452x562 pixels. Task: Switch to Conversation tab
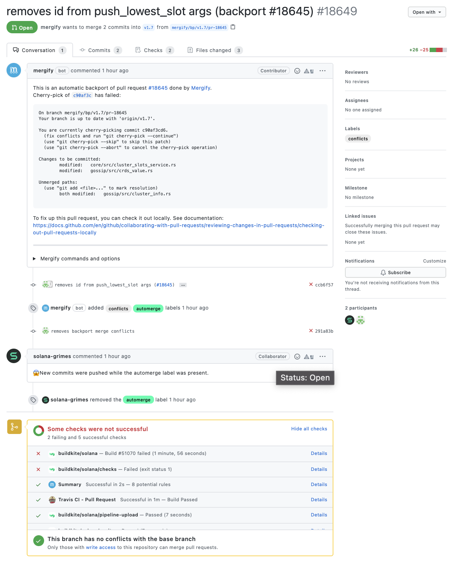(x=39, y=50)
